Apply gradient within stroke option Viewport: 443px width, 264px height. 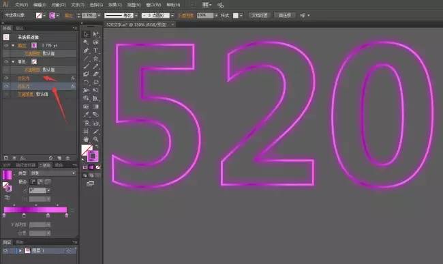33,181
